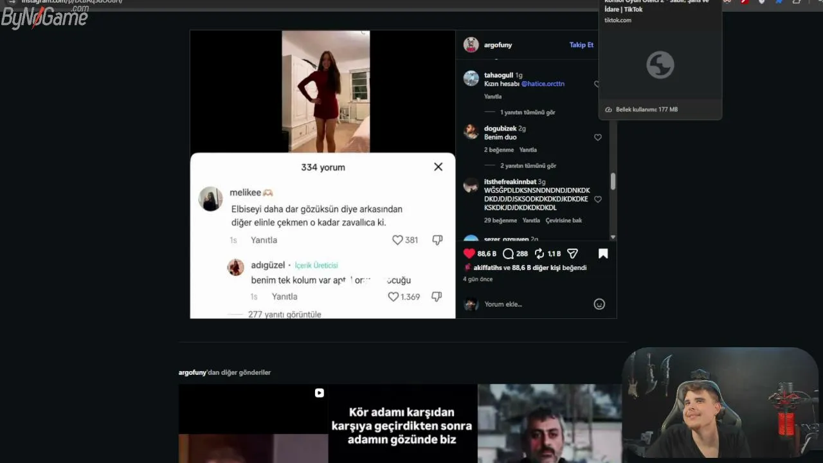Click your own avatar beside "Yorum ekle"
The image size is (823, 463).
pos(471,304)
